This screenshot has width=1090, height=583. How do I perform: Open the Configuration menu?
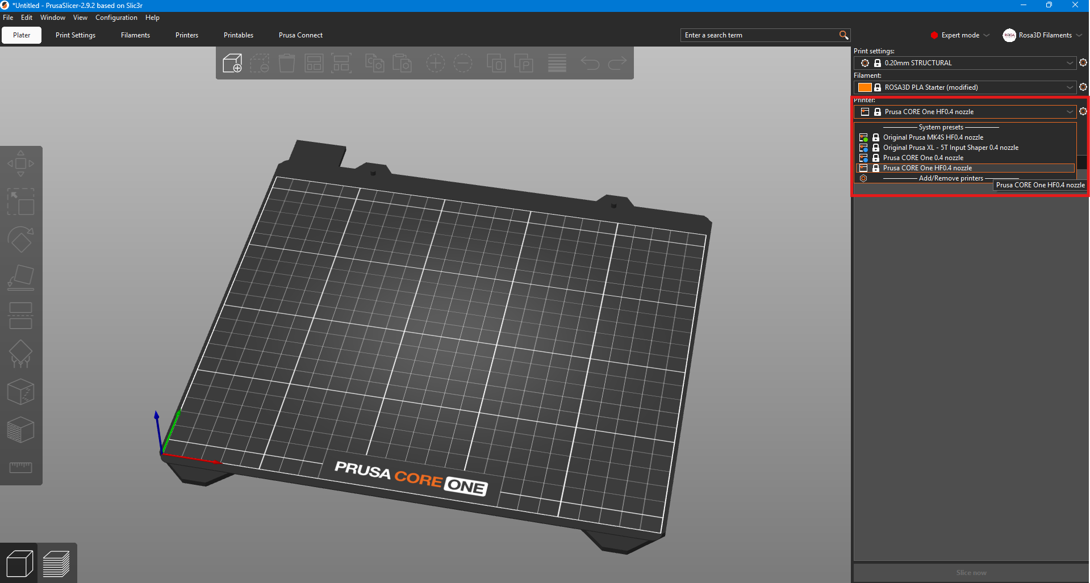point(116,18)
